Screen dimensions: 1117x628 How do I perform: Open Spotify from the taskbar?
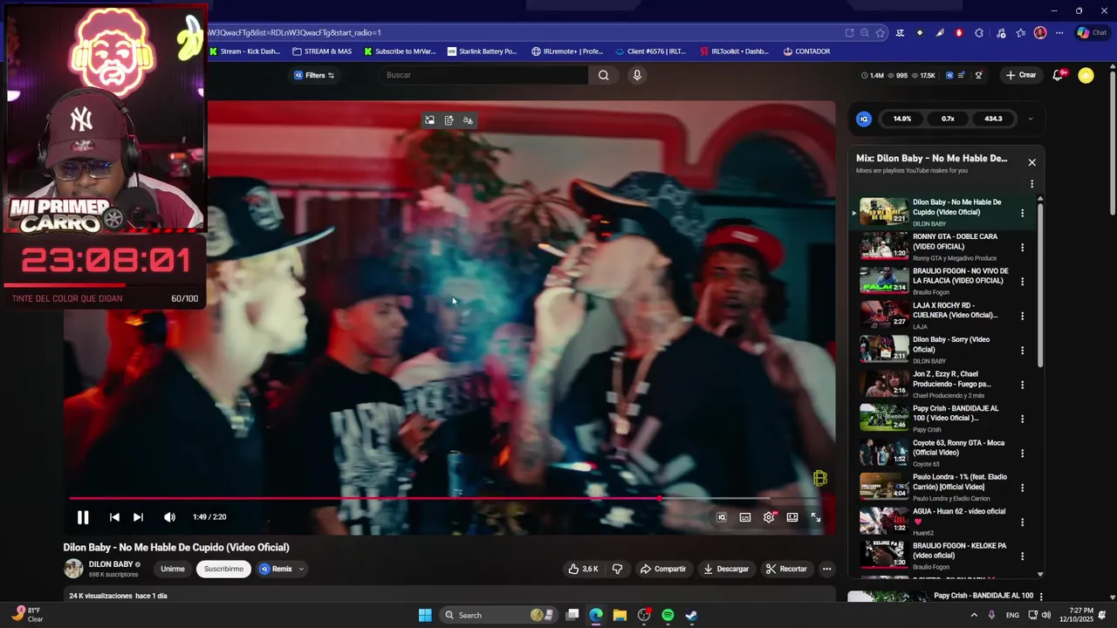pos(668,615)
